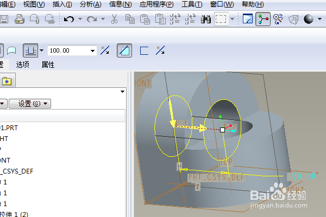The height and width of the screenshot is (217, 326).
Task: Click the TOP plane label in viewport
Action: [x=226, y=162]
